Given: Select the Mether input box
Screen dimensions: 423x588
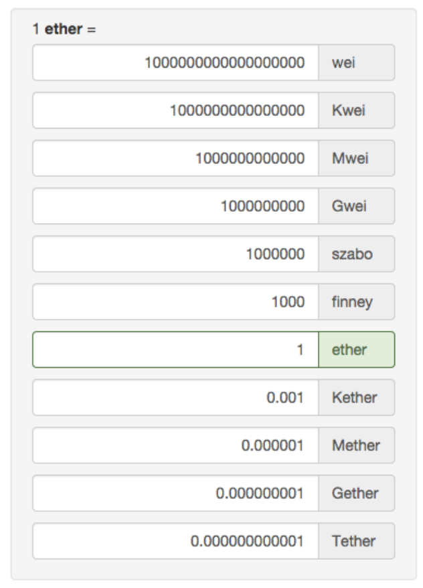Looking at the screenshot, I should pyautogui.click(x=175, y=445).
